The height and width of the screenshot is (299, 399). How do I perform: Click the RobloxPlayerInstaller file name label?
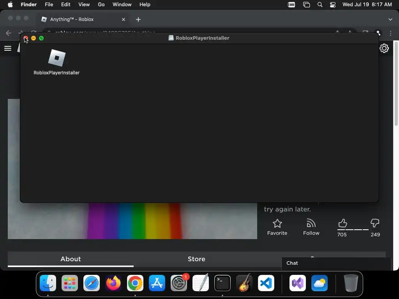click(56, 73)
